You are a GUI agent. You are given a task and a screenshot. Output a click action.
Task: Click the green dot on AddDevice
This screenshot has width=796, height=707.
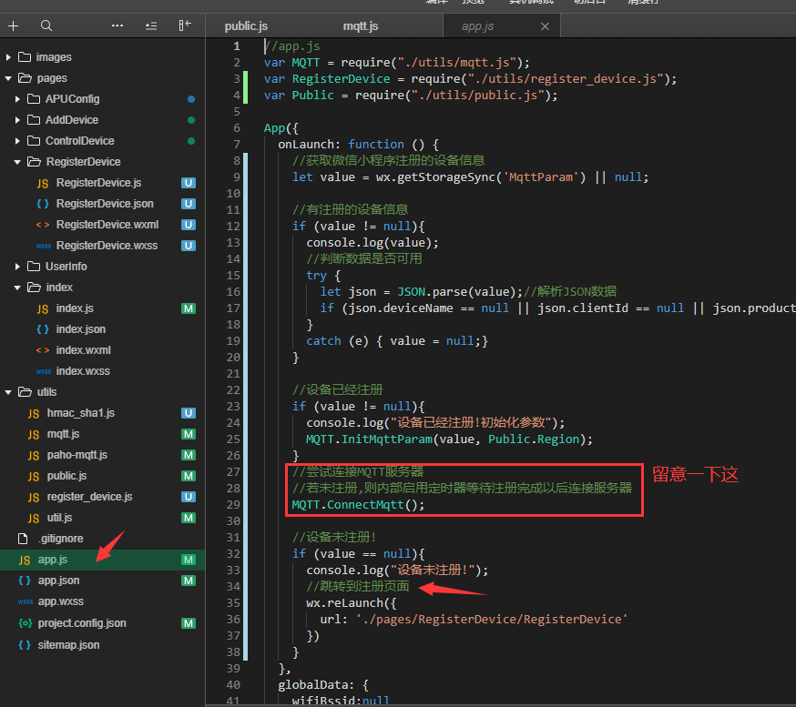coord(191,120)
